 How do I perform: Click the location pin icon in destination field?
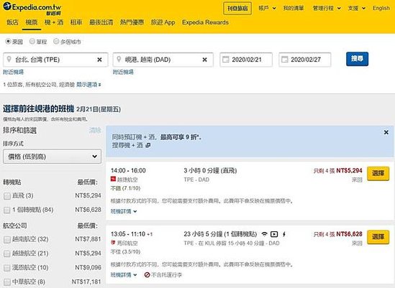click(119, 60)
